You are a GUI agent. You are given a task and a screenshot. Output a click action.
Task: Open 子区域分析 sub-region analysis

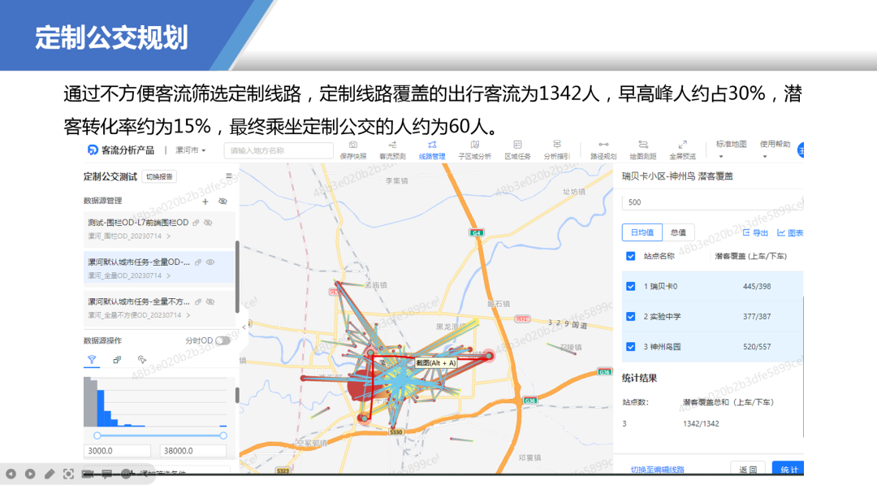pos(477,151)
